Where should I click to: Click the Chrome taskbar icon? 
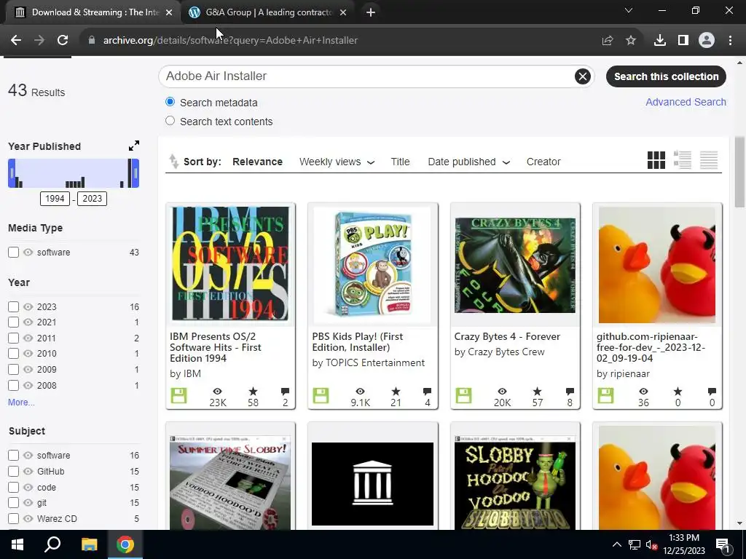pos(125,544)
